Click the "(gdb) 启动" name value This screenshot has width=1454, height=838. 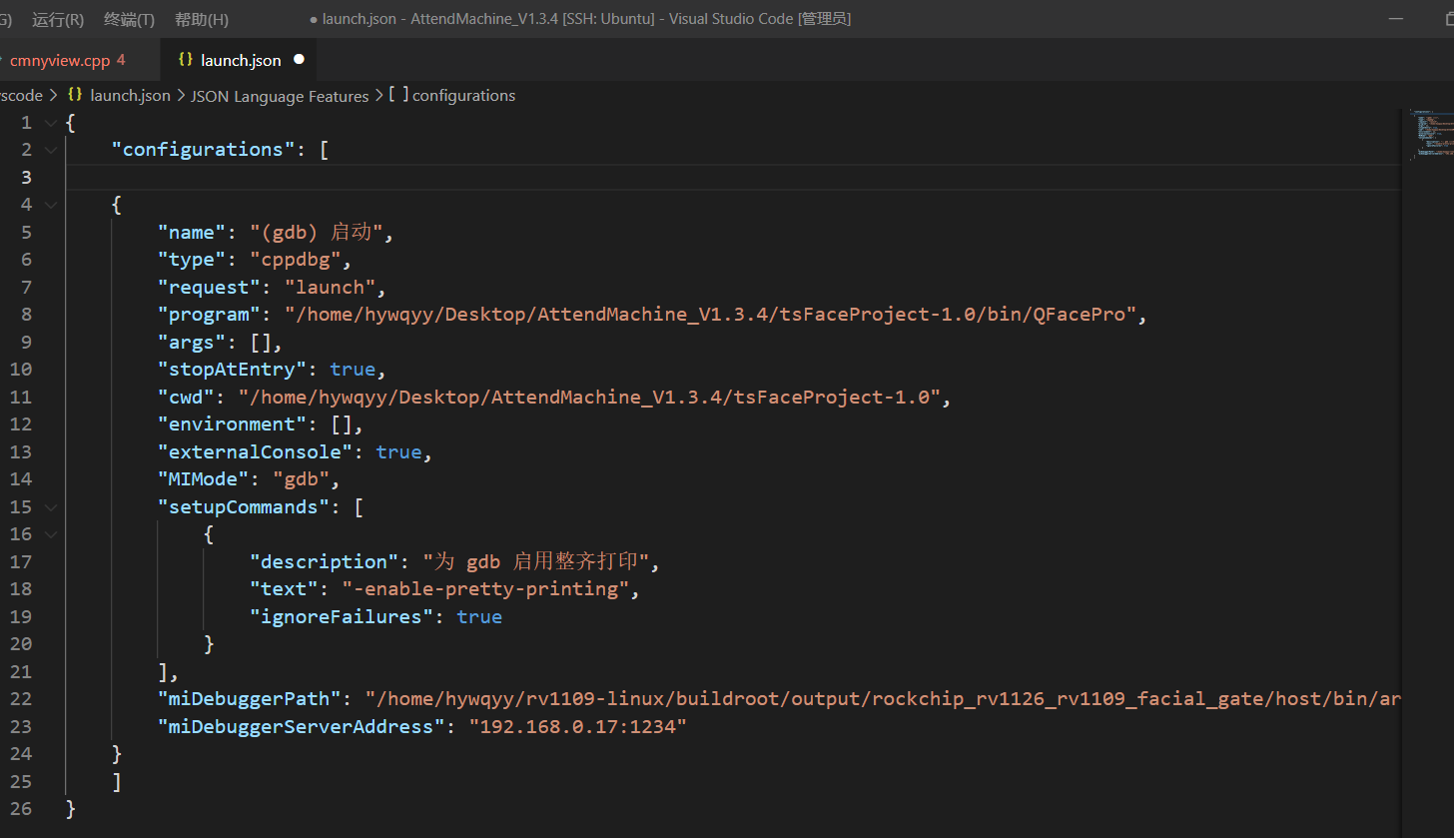point(318,233)
